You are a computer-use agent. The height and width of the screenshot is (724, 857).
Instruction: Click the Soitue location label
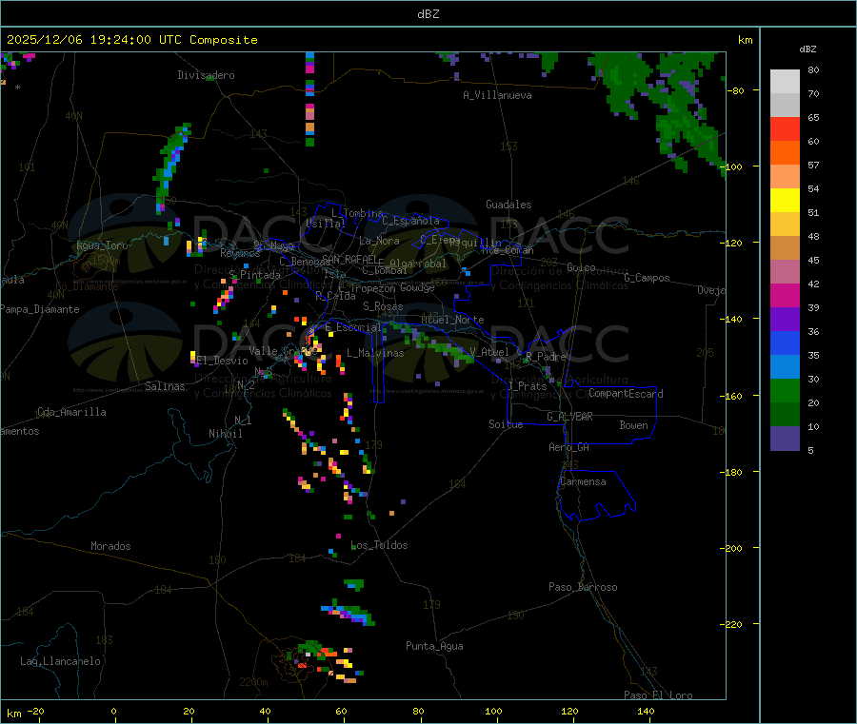click(x=507, y=424)
